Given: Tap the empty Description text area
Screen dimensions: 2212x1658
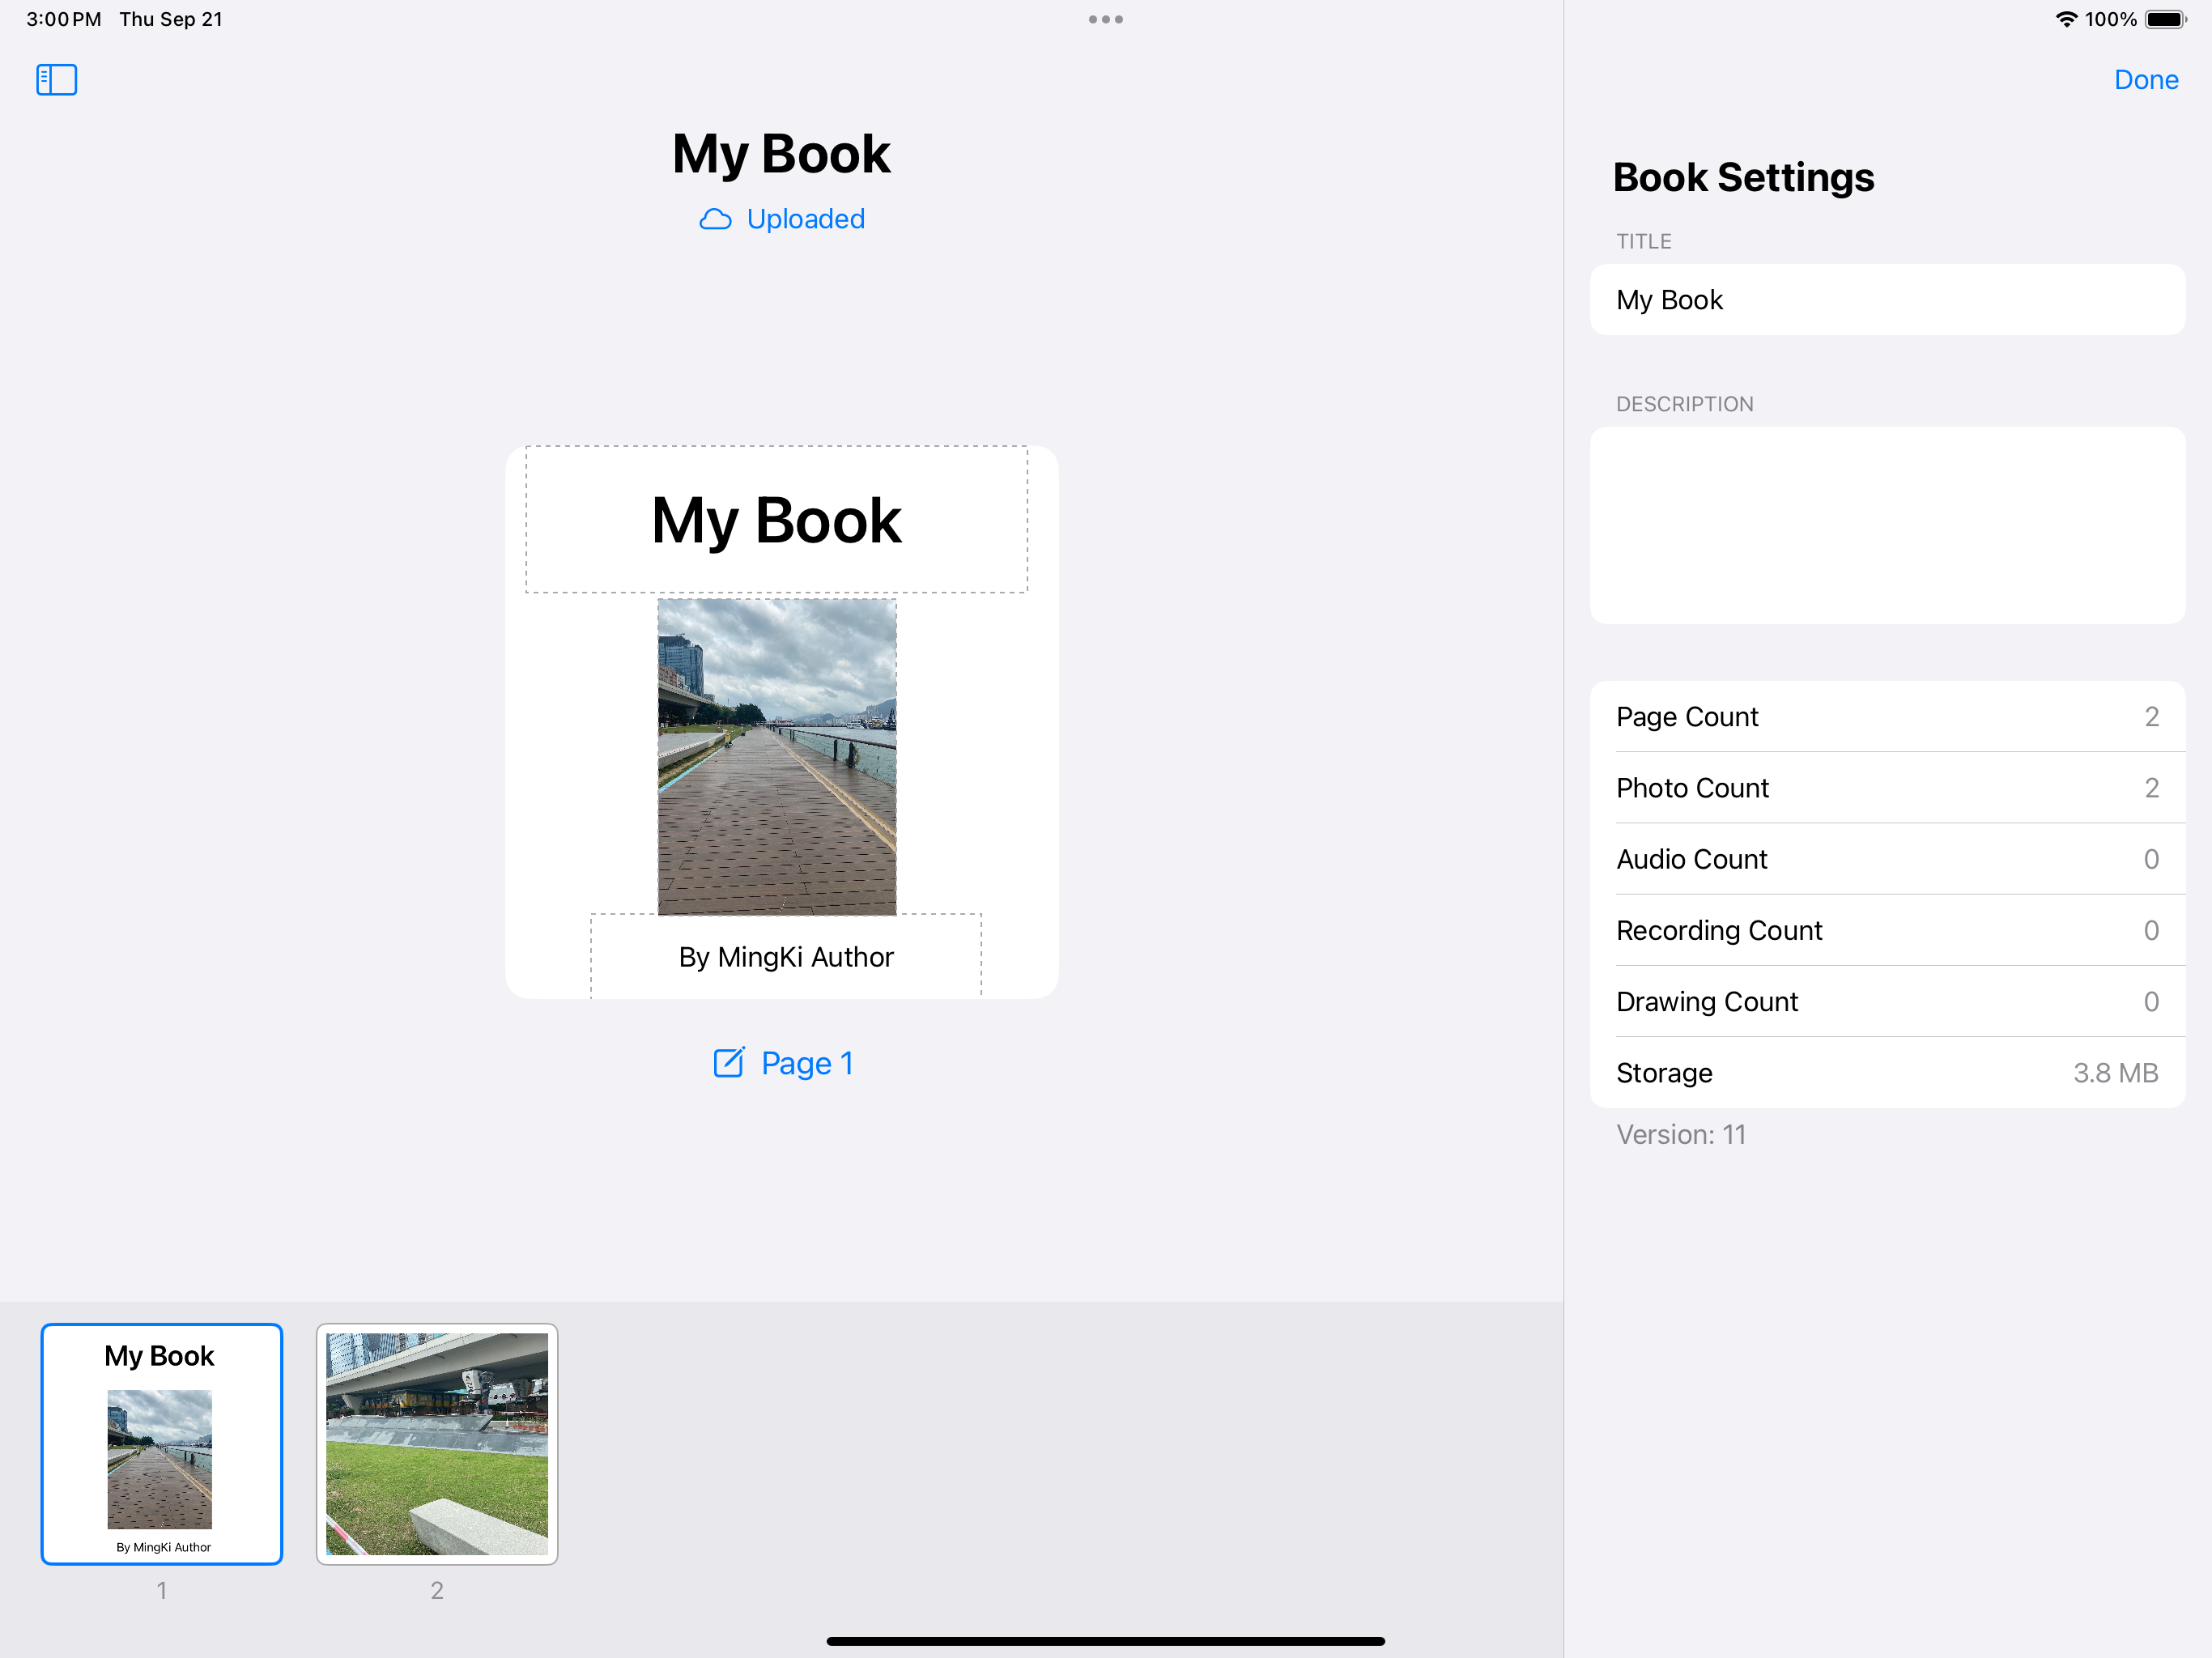Looking at the screenshot, I should (x=1887, y=526).
